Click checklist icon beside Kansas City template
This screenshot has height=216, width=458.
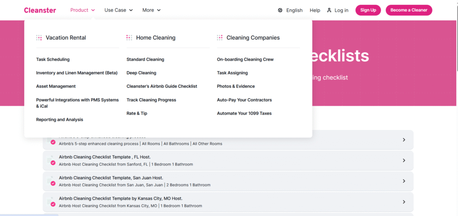point(51,202)
